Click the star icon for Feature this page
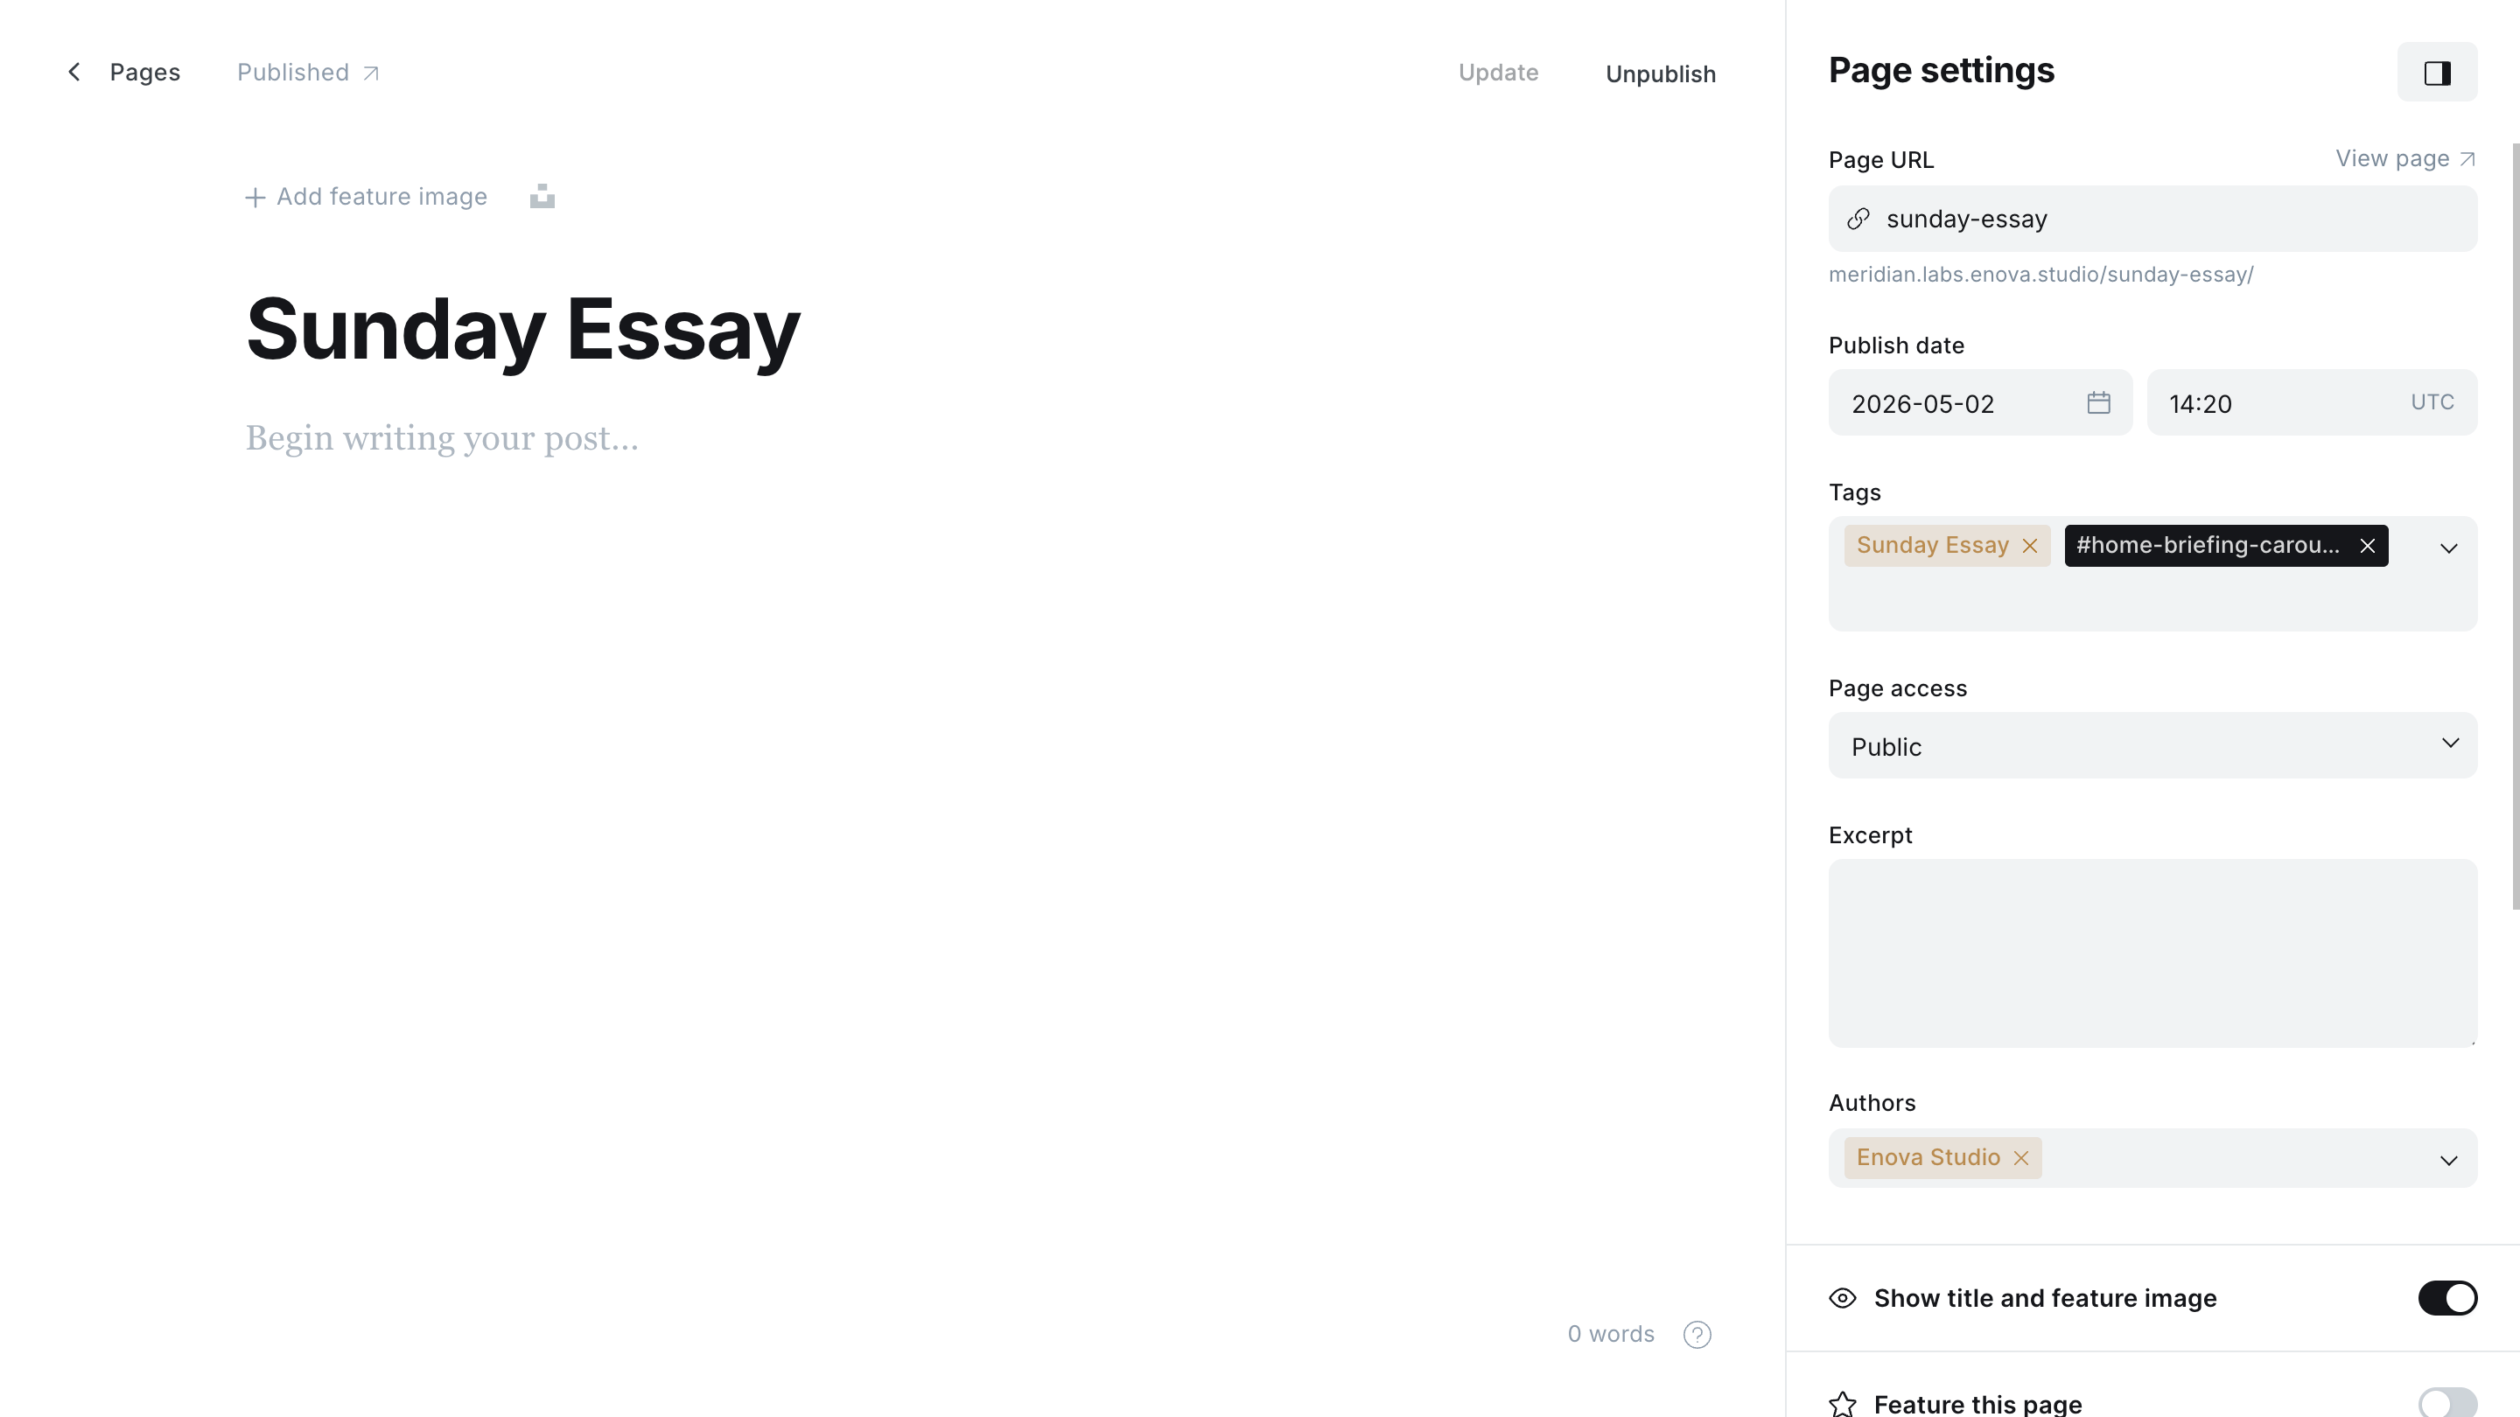 tap(1843, 1404)
